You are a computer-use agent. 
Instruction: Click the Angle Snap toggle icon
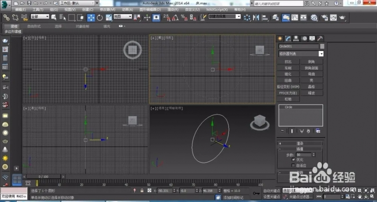point(175,17)
